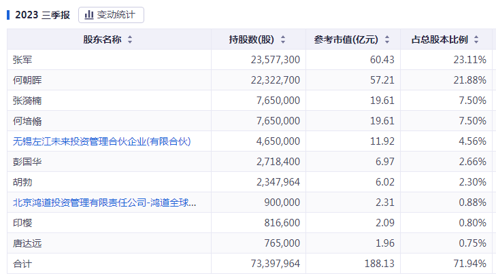
Task: Sort by 参考市值(亿元) column arrows
Action: click(387, 39)
